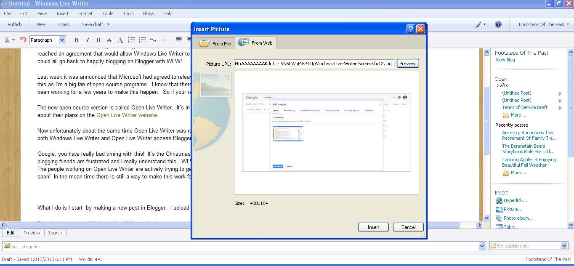Screen dimensions: 574x266
Task: Remove Terms of Service Draft with its X
Action: point(560,108)
